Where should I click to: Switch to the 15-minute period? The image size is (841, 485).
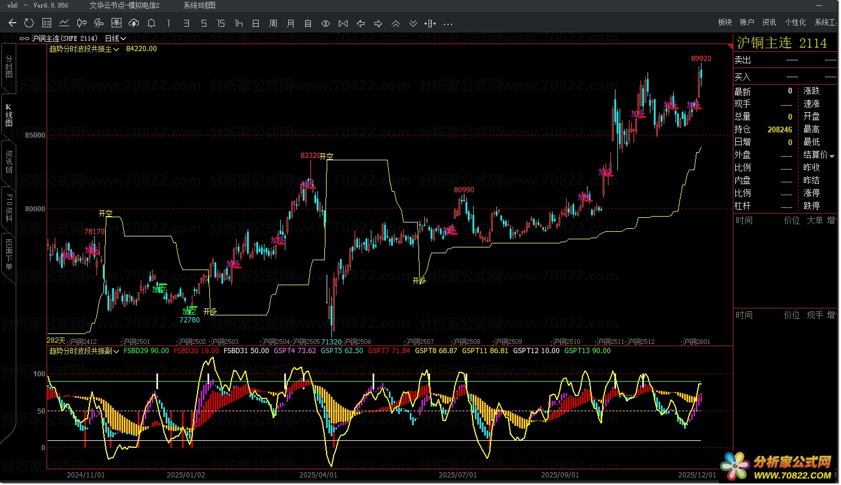(x=221, y=23)
